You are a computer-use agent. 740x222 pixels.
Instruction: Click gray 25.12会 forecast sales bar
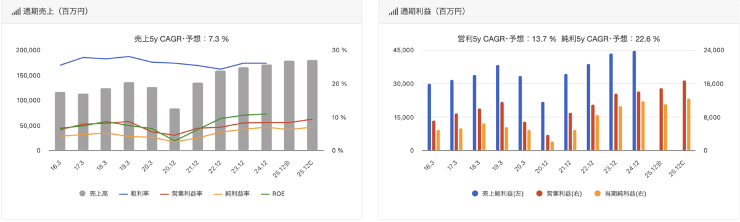(289, 106)
